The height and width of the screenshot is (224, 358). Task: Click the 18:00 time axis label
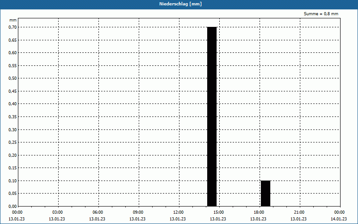[x=259, y=212]
